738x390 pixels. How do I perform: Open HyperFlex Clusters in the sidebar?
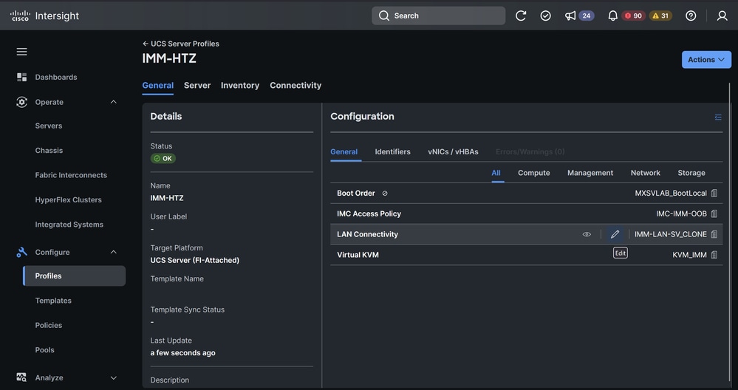click(x=68, y=200)
